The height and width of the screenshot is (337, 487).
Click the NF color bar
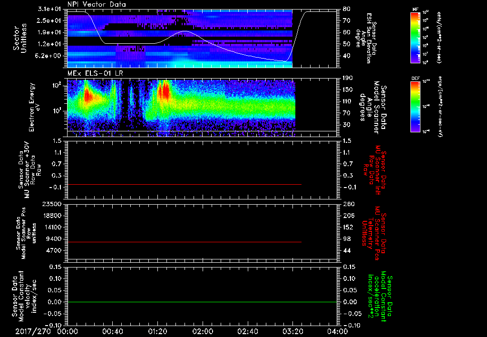click(x=415, y=37)
